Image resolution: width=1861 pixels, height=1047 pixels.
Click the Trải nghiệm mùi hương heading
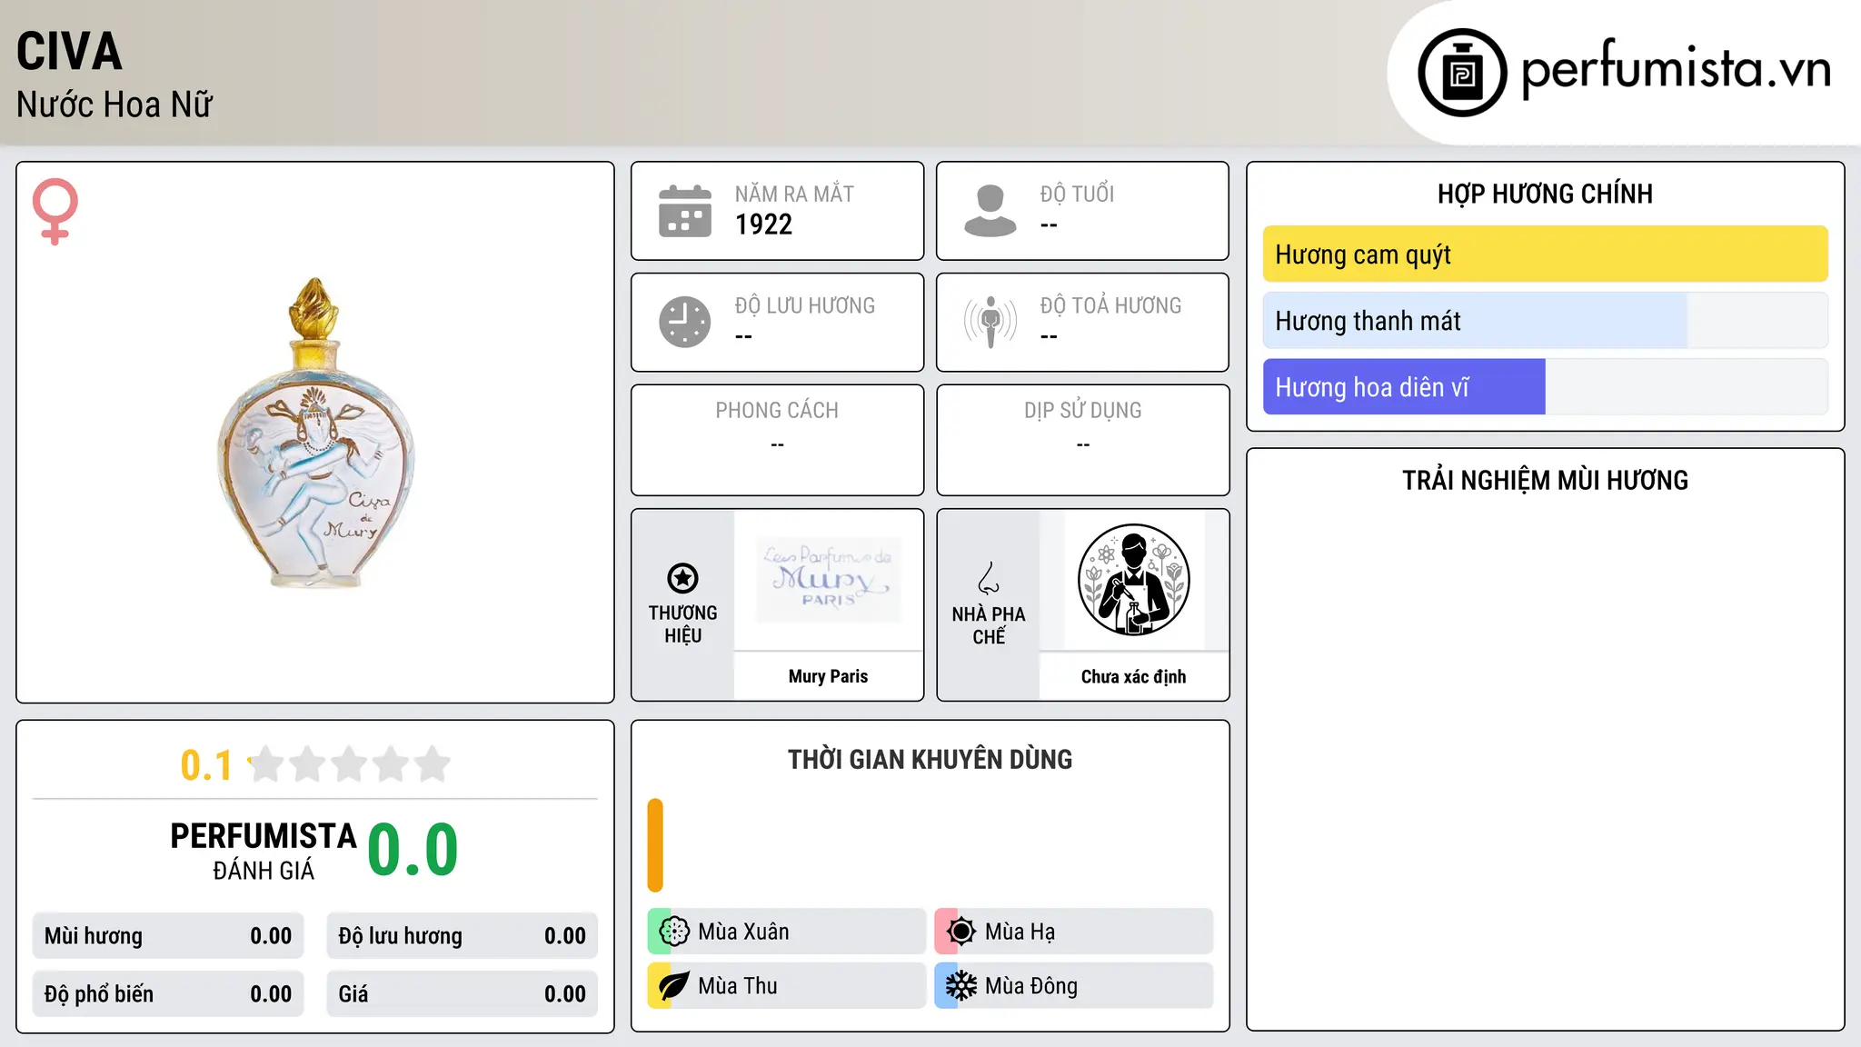click(x=1545, y=480)
